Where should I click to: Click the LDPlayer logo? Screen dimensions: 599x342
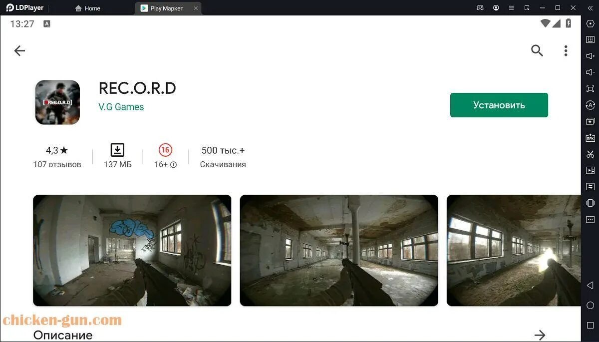point(25,8)
